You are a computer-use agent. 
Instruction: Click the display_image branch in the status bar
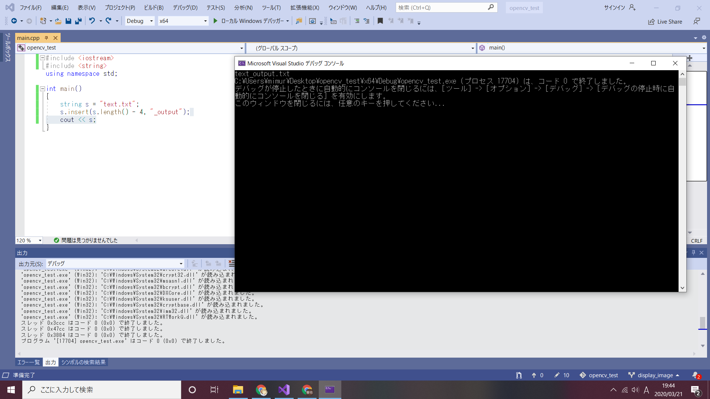(655, 375)
